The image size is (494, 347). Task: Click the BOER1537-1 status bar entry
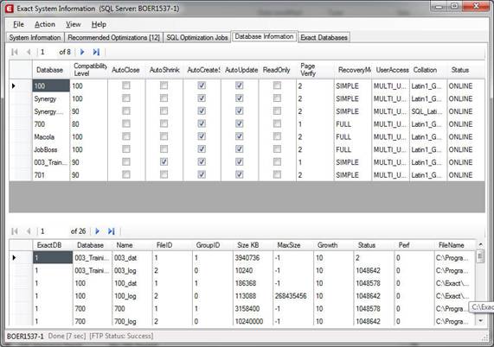[x=25, y=336]
